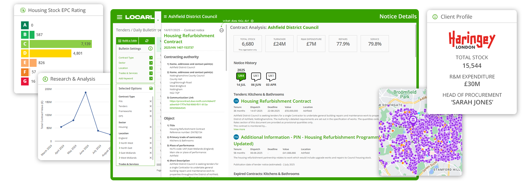Click the Notice Details header title
The image size is (525, 184).
(398, 16)
